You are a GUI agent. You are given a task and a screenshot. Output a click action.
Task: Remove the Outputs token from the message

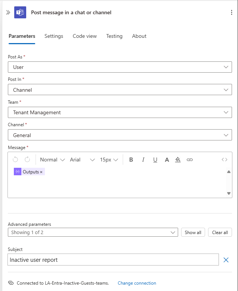(x=41, y=172)
